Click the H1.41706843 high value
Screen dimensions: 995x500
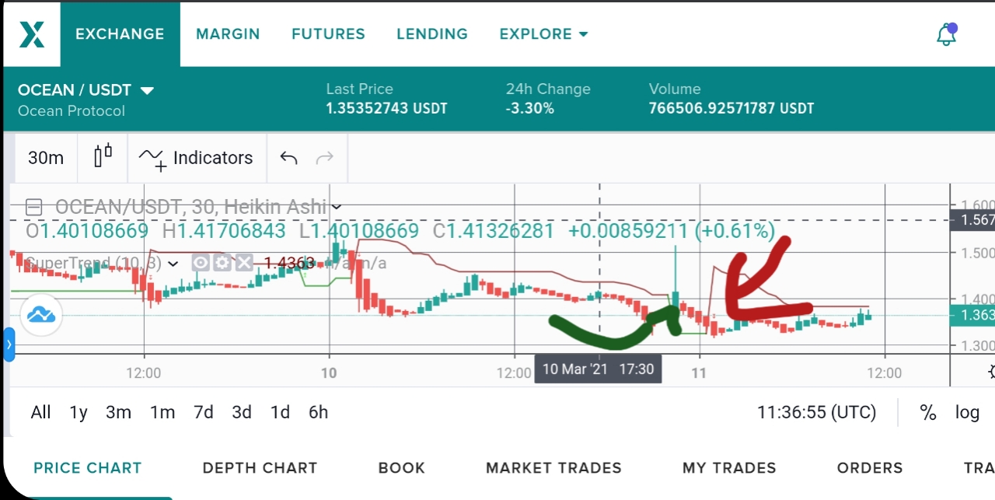(x=224, y=231)
